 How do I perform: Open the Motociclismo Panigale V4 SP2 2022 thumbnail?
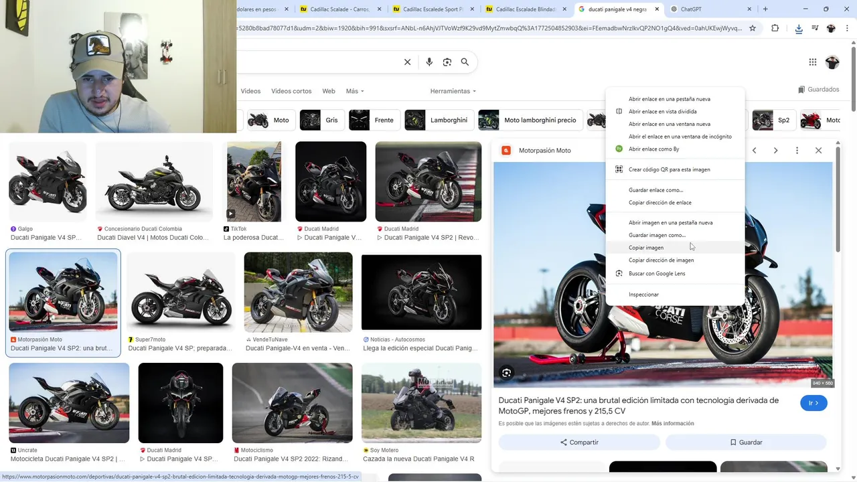[292, 403]
